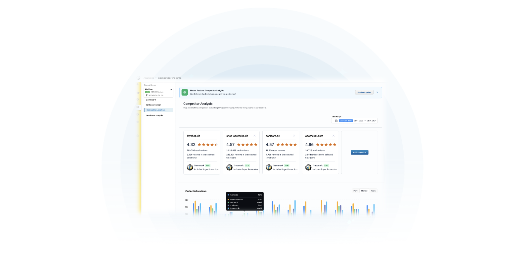Remove sanicare.de from the competitors
532x258 pixels.
(x=294, y=136)
